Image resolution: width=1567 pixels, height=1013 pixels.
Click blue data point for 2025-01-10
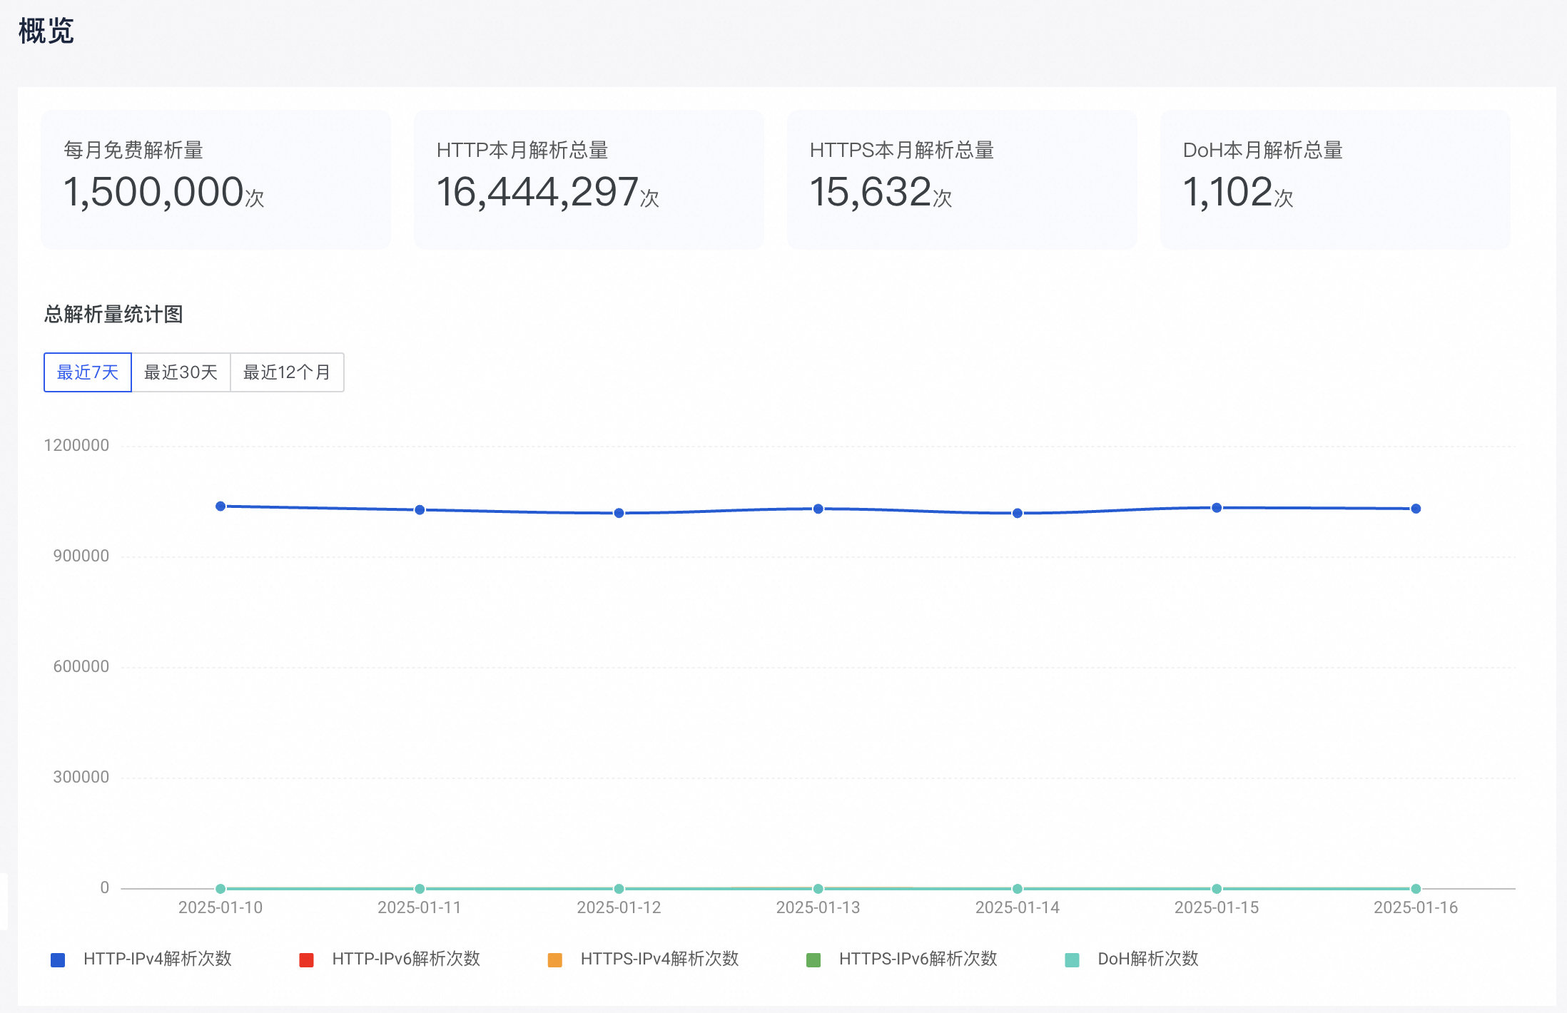click(220, 506)
